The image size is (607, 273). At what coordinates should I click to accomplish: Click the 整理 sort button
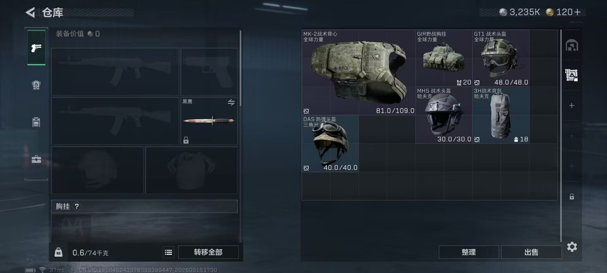click(x=469, y=252)
